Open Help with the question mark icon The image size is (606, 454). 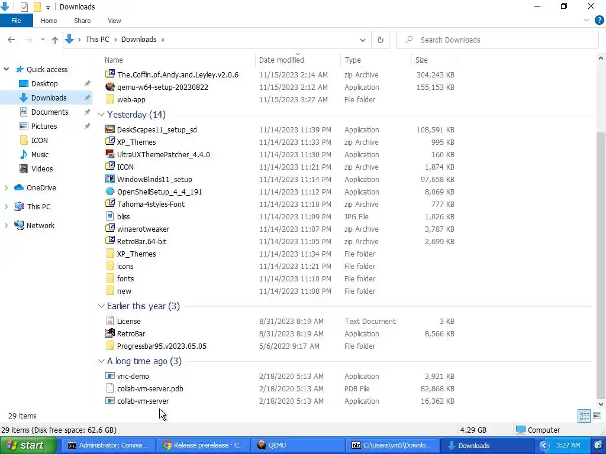pos(599,21)
